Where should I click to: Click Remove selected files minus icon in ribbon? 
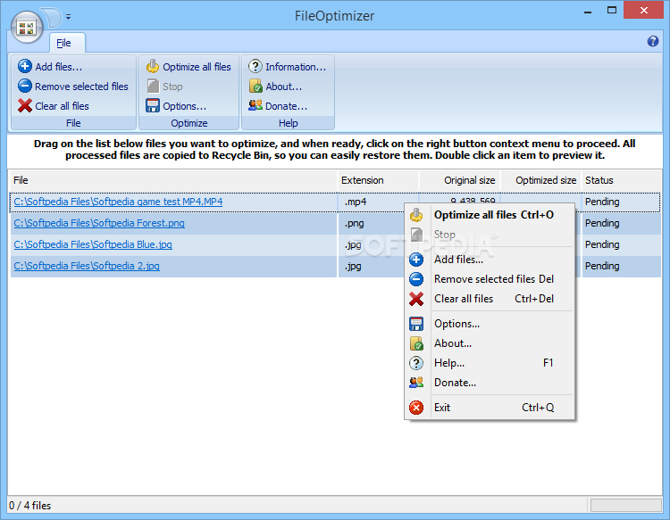(25, 86)
